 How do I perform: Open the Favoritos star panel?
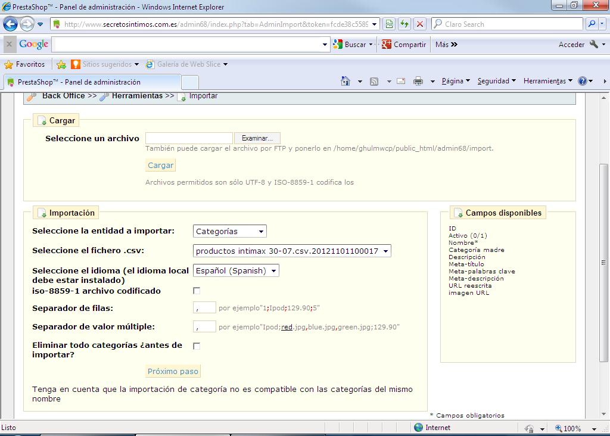(24, 64)
